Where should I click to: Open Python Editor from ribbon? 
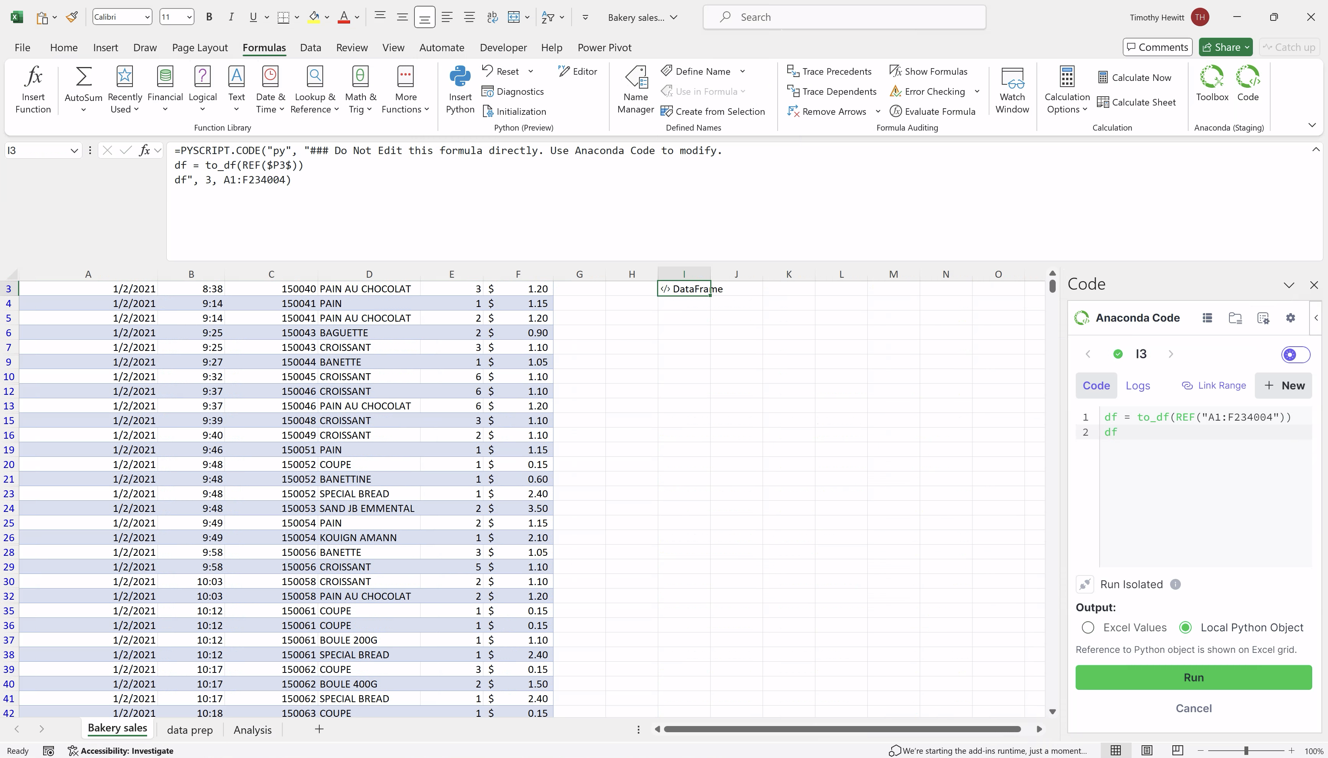click(x=577, y=71)
